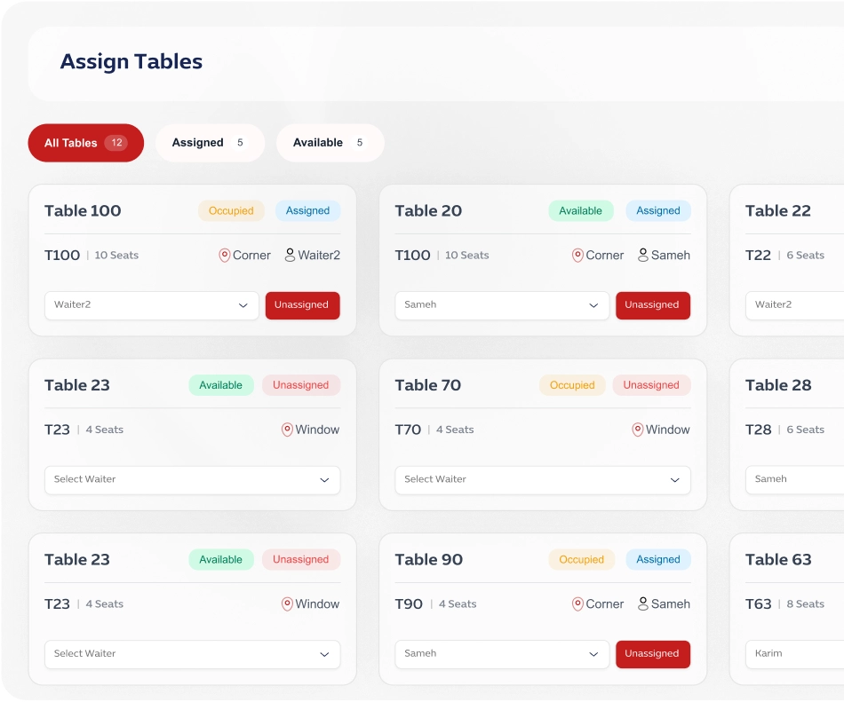Expand the Sameh waiter dropdown on Table 20
Image resolution: width=844 pixels, height=702 pixels.
click(502, 305)
